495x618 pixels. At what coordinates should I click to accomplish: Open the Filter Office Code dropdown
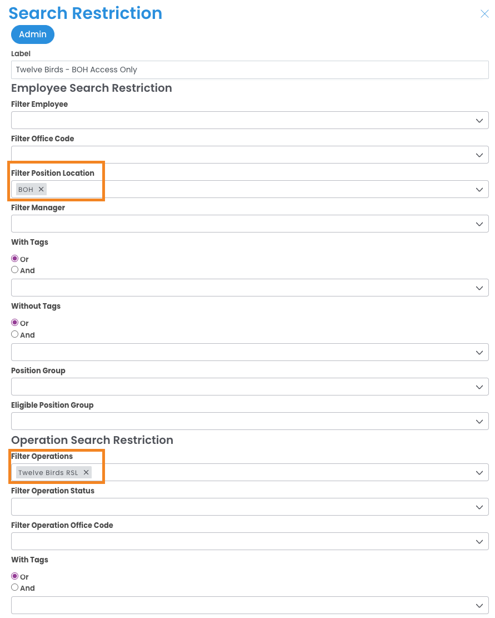[479, 155]
